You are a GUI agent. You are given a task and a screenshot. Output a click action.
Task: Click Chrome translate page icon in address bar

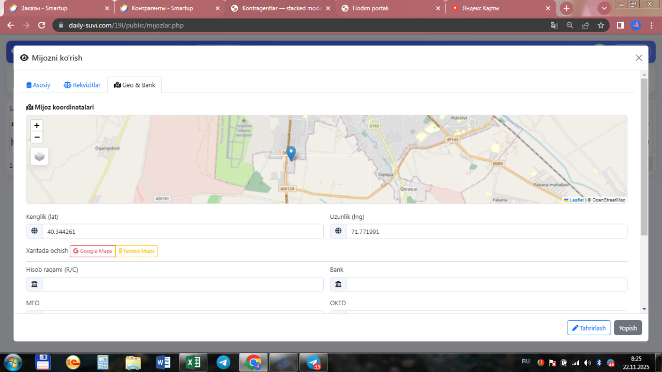554,25
